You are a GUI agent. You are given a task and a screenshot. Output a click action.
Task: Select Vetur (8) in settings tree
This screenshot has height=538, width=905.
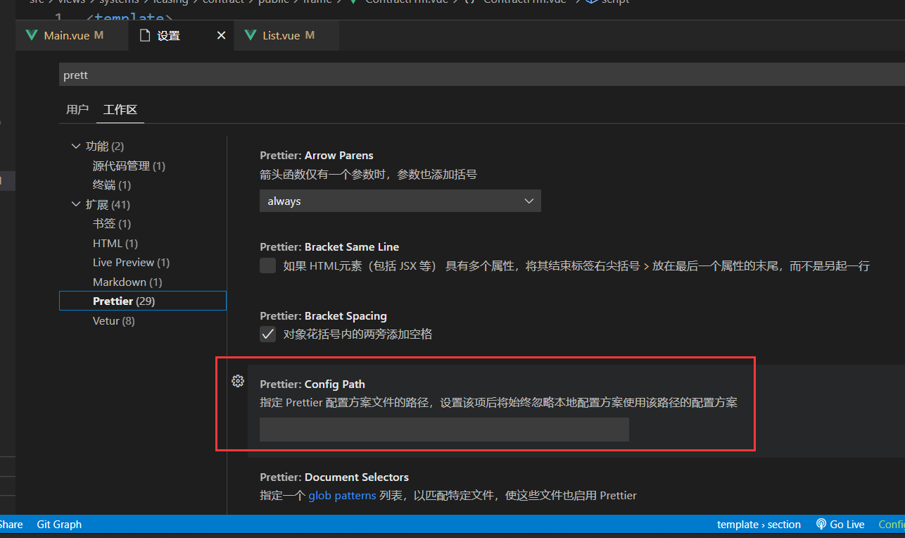[113, 321]
